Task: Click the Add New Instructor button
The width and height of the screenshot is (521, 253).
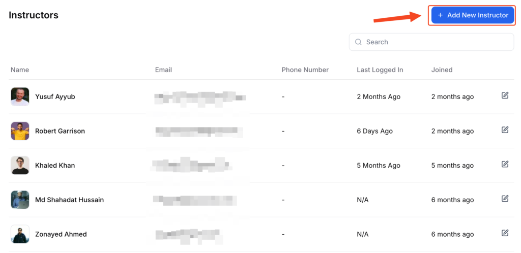Action: click(x=472, y=15)
